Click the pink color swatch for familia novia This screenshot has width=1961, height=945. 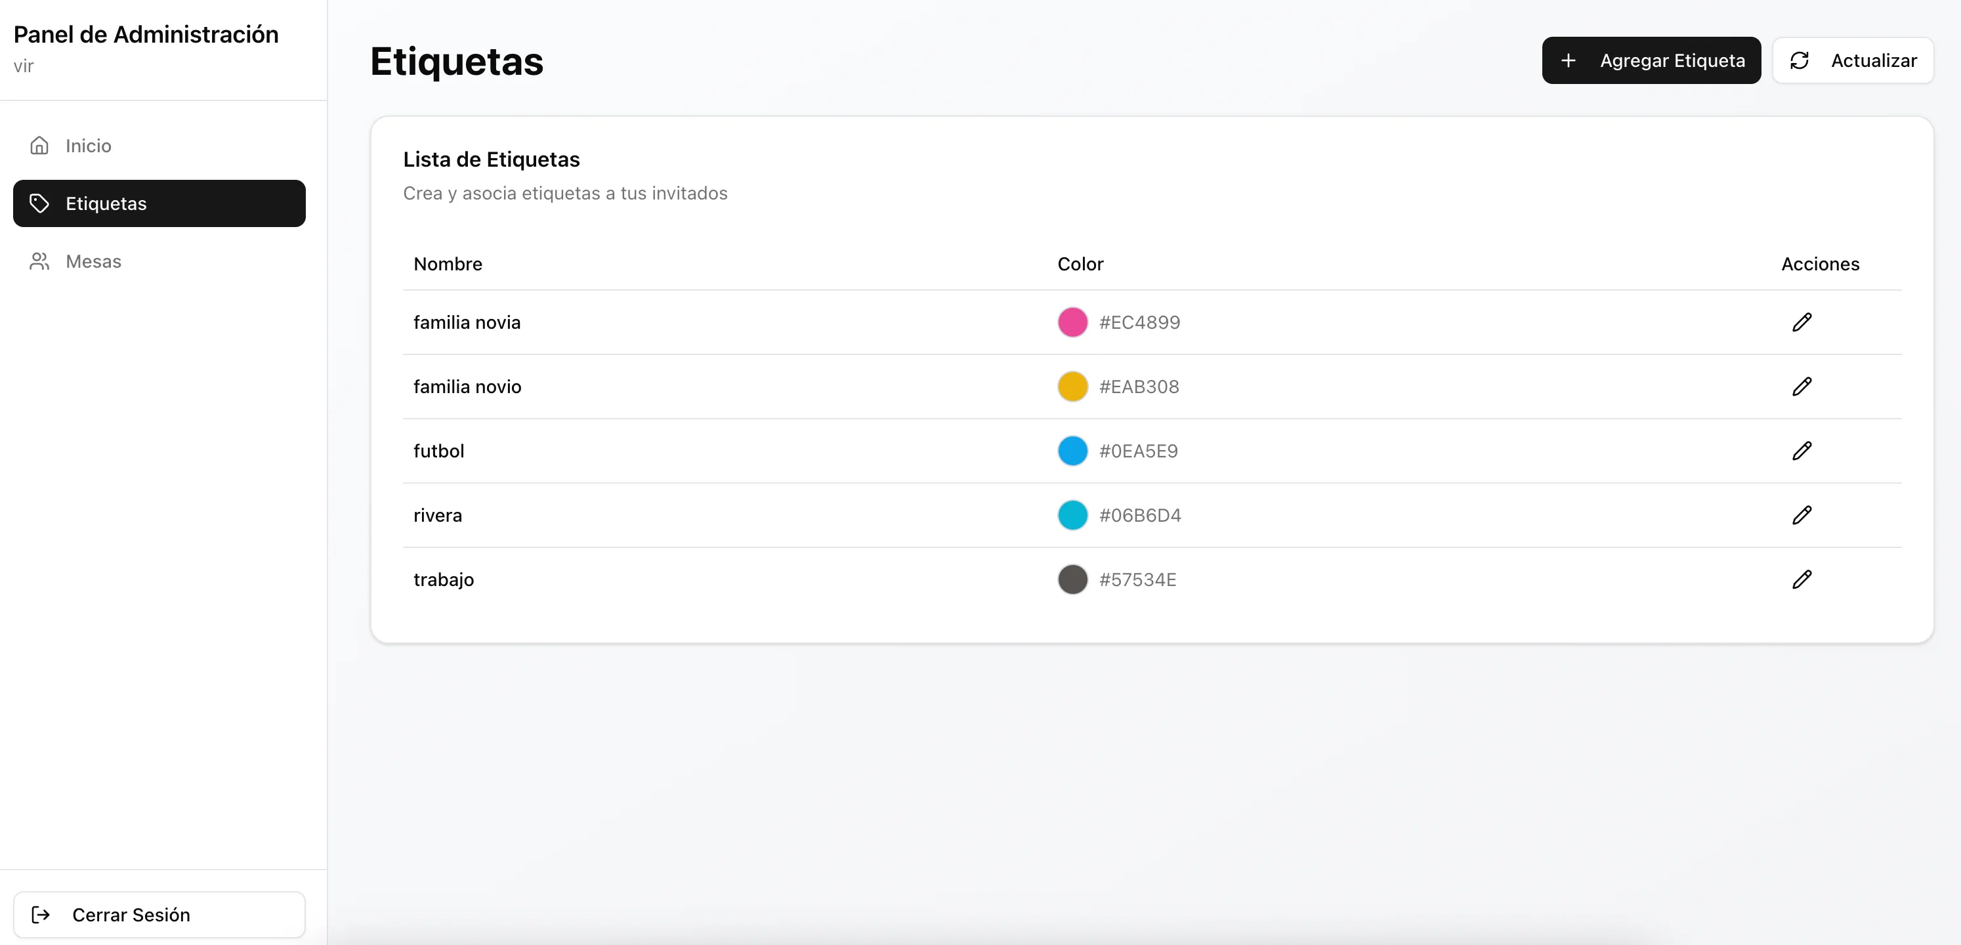coord(1072,322)
